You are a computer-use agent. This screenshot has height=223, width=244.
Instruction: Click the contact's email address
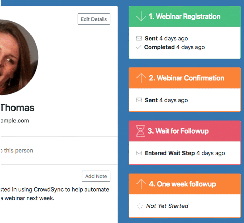[x=14, y=120]
